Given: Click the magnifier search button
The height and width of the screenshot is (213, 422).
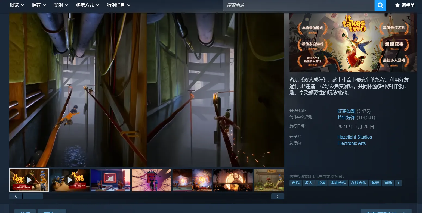Looking at the screenshot, I should (380, 5).
